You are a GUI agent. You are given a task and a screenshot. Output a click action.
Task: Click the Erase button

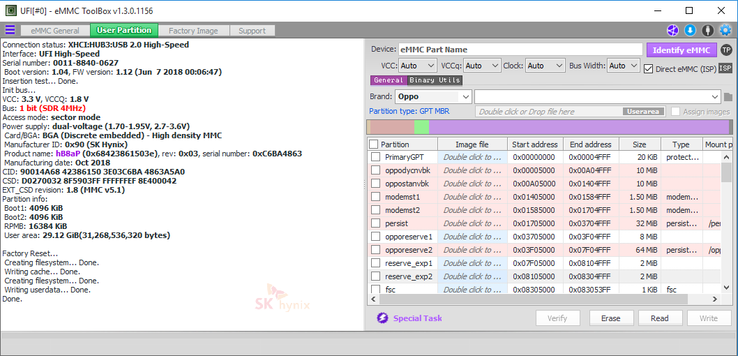tap(610, 318)
